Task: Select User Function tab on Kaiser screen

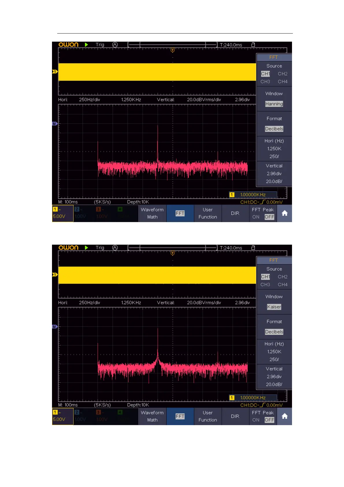Action: coord(208,416)
